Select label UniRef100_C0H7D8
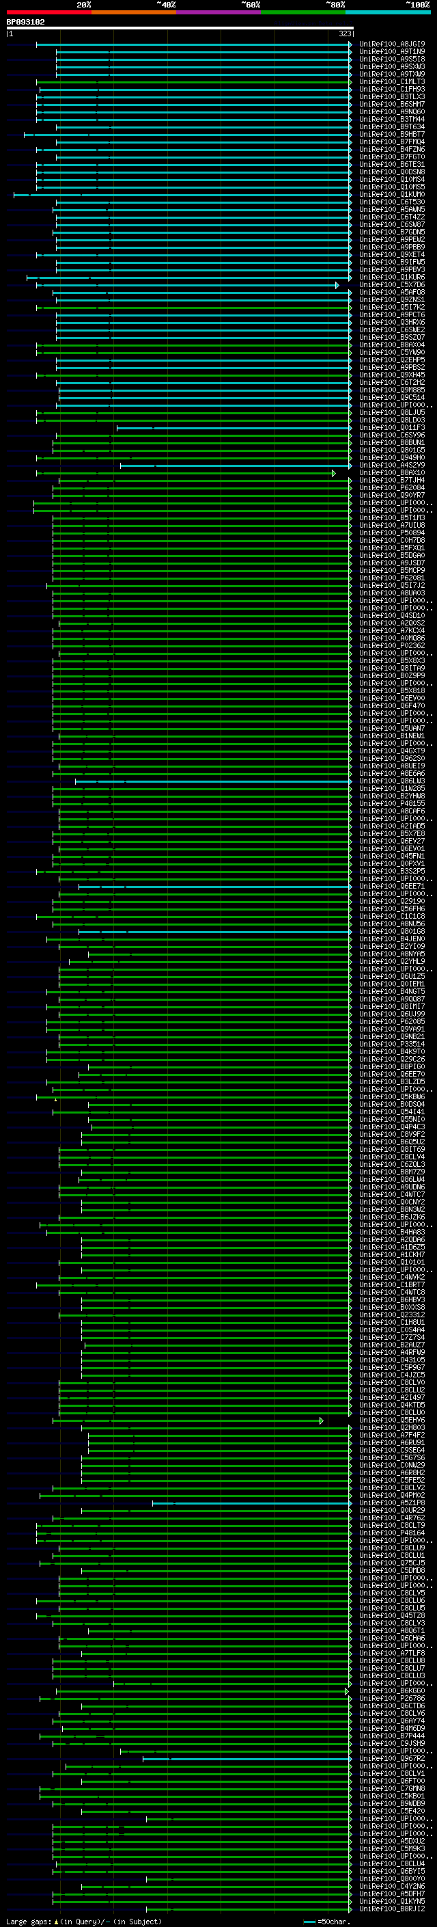Viewport: 437px width, 1927px height. tap(392, 540)
